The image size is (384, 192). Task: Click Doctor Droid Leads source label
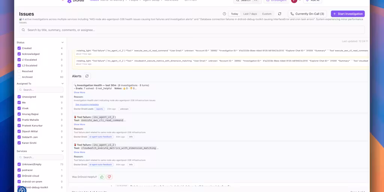pos(83,109)
